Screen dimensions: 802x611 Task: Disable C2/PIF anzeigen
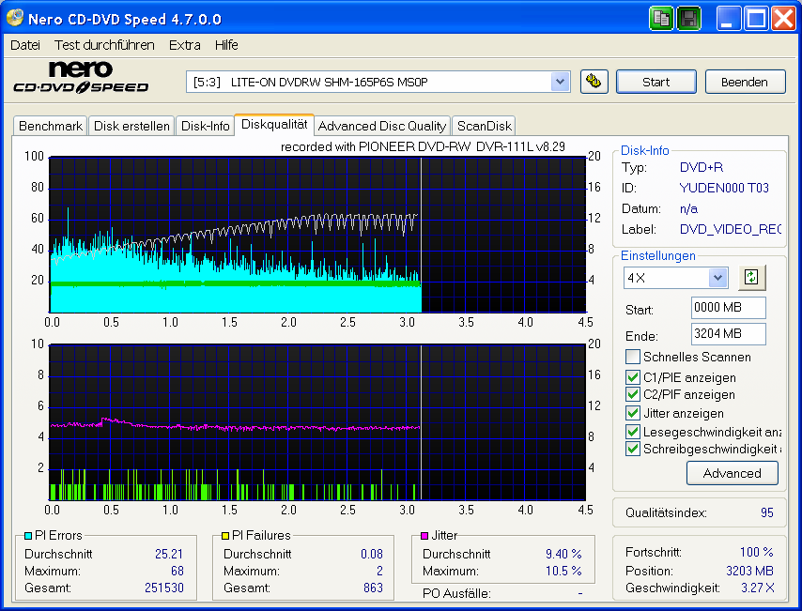(634, 394)
